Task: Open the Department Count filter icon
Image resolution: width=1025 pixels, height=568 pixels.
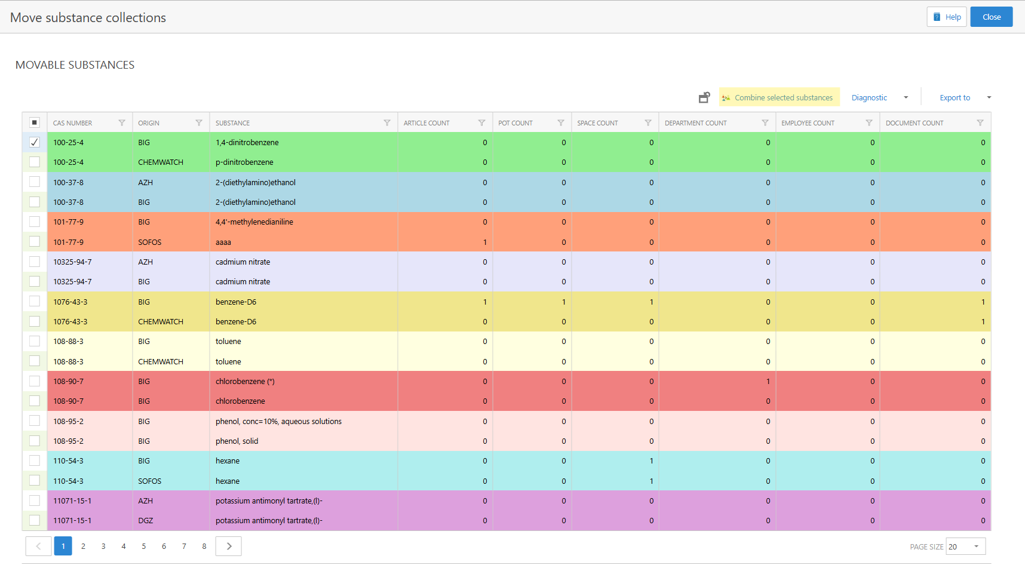Action: 765,123
